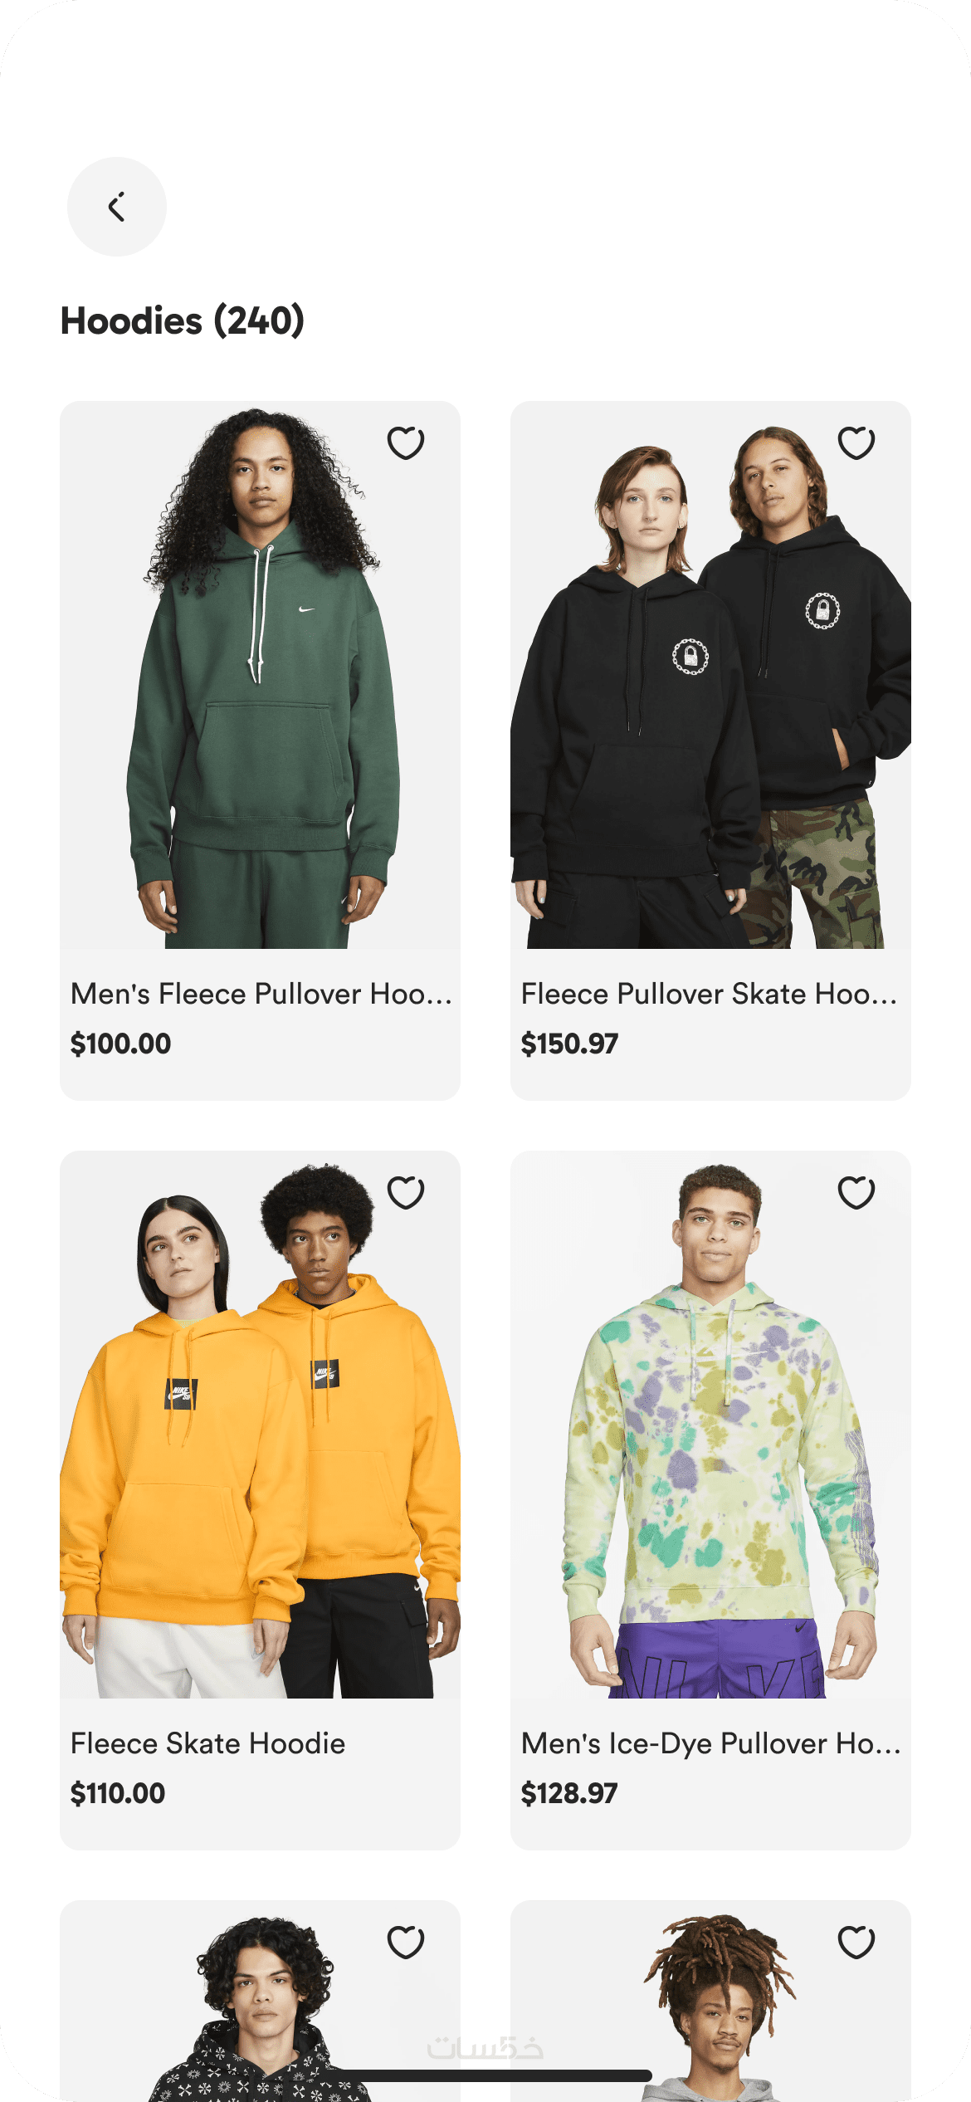
Task: Toggle heart on black Fleece Pullover Skate Hoodie
Action: [856, 442]
